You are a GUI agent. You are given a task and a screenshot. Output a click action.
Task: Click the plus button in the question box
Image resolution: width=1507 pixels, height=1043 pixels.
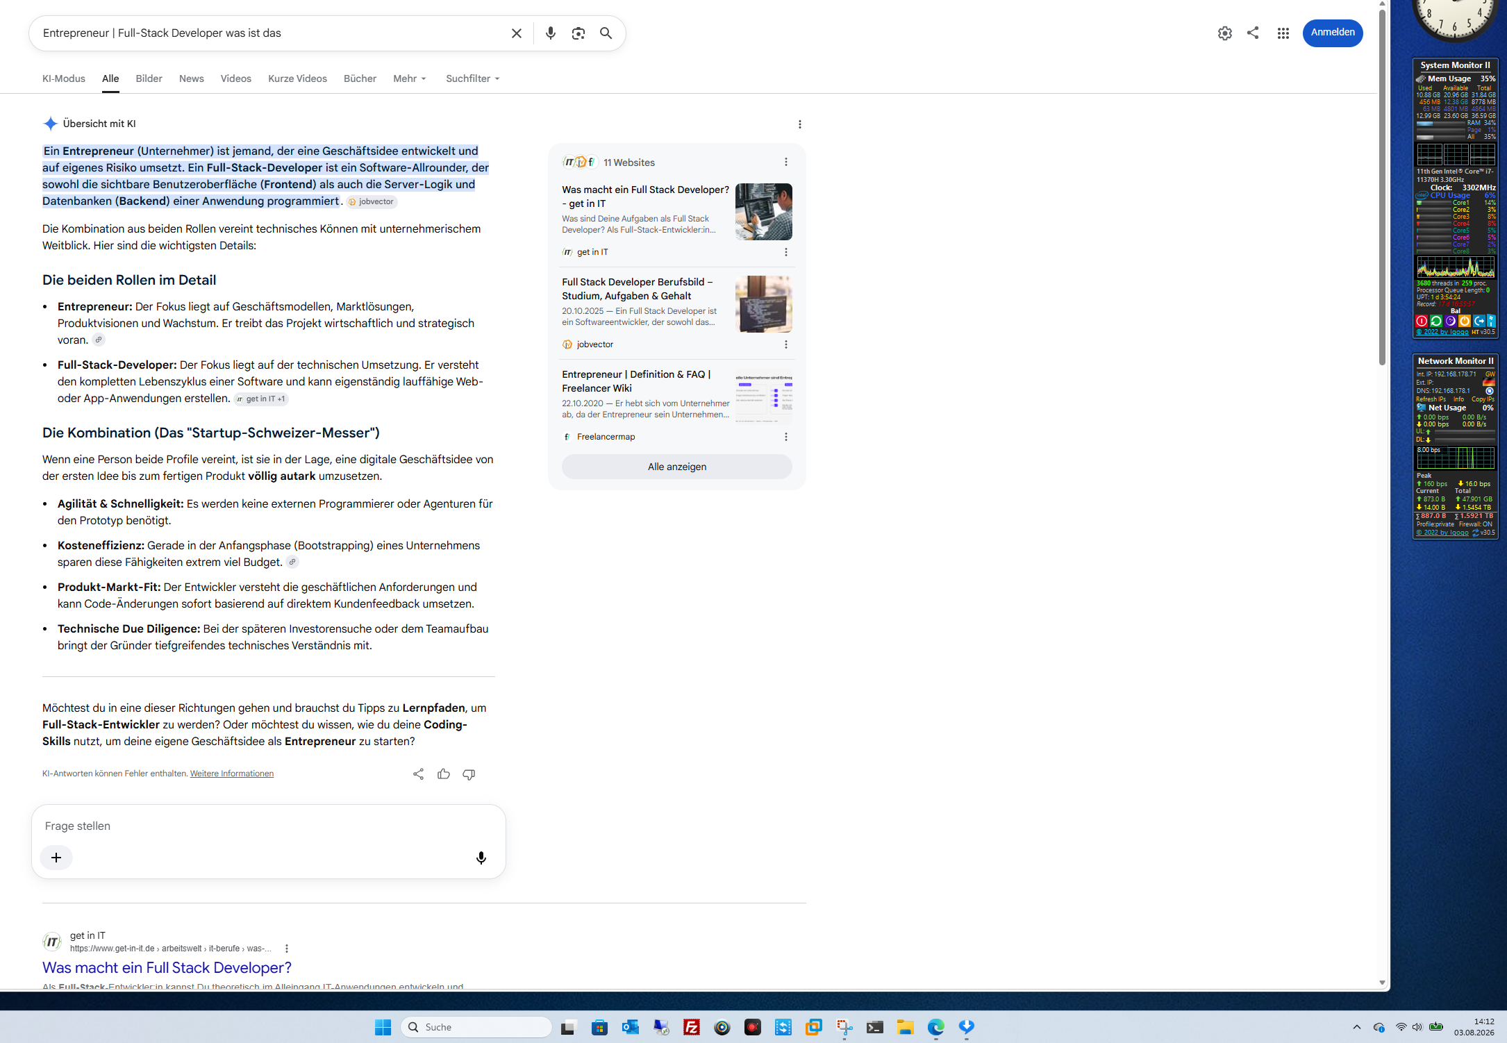tap(56, 858)
